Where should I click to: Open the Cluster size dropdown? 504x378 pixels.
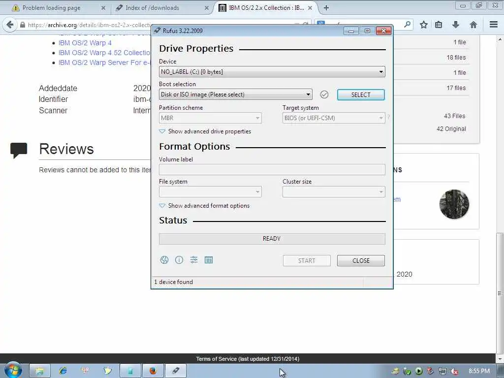334,192
